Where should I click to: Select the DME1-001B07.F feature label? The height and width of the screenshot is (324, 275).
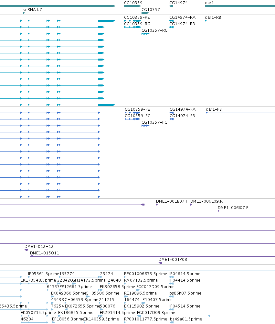point(172,201)
